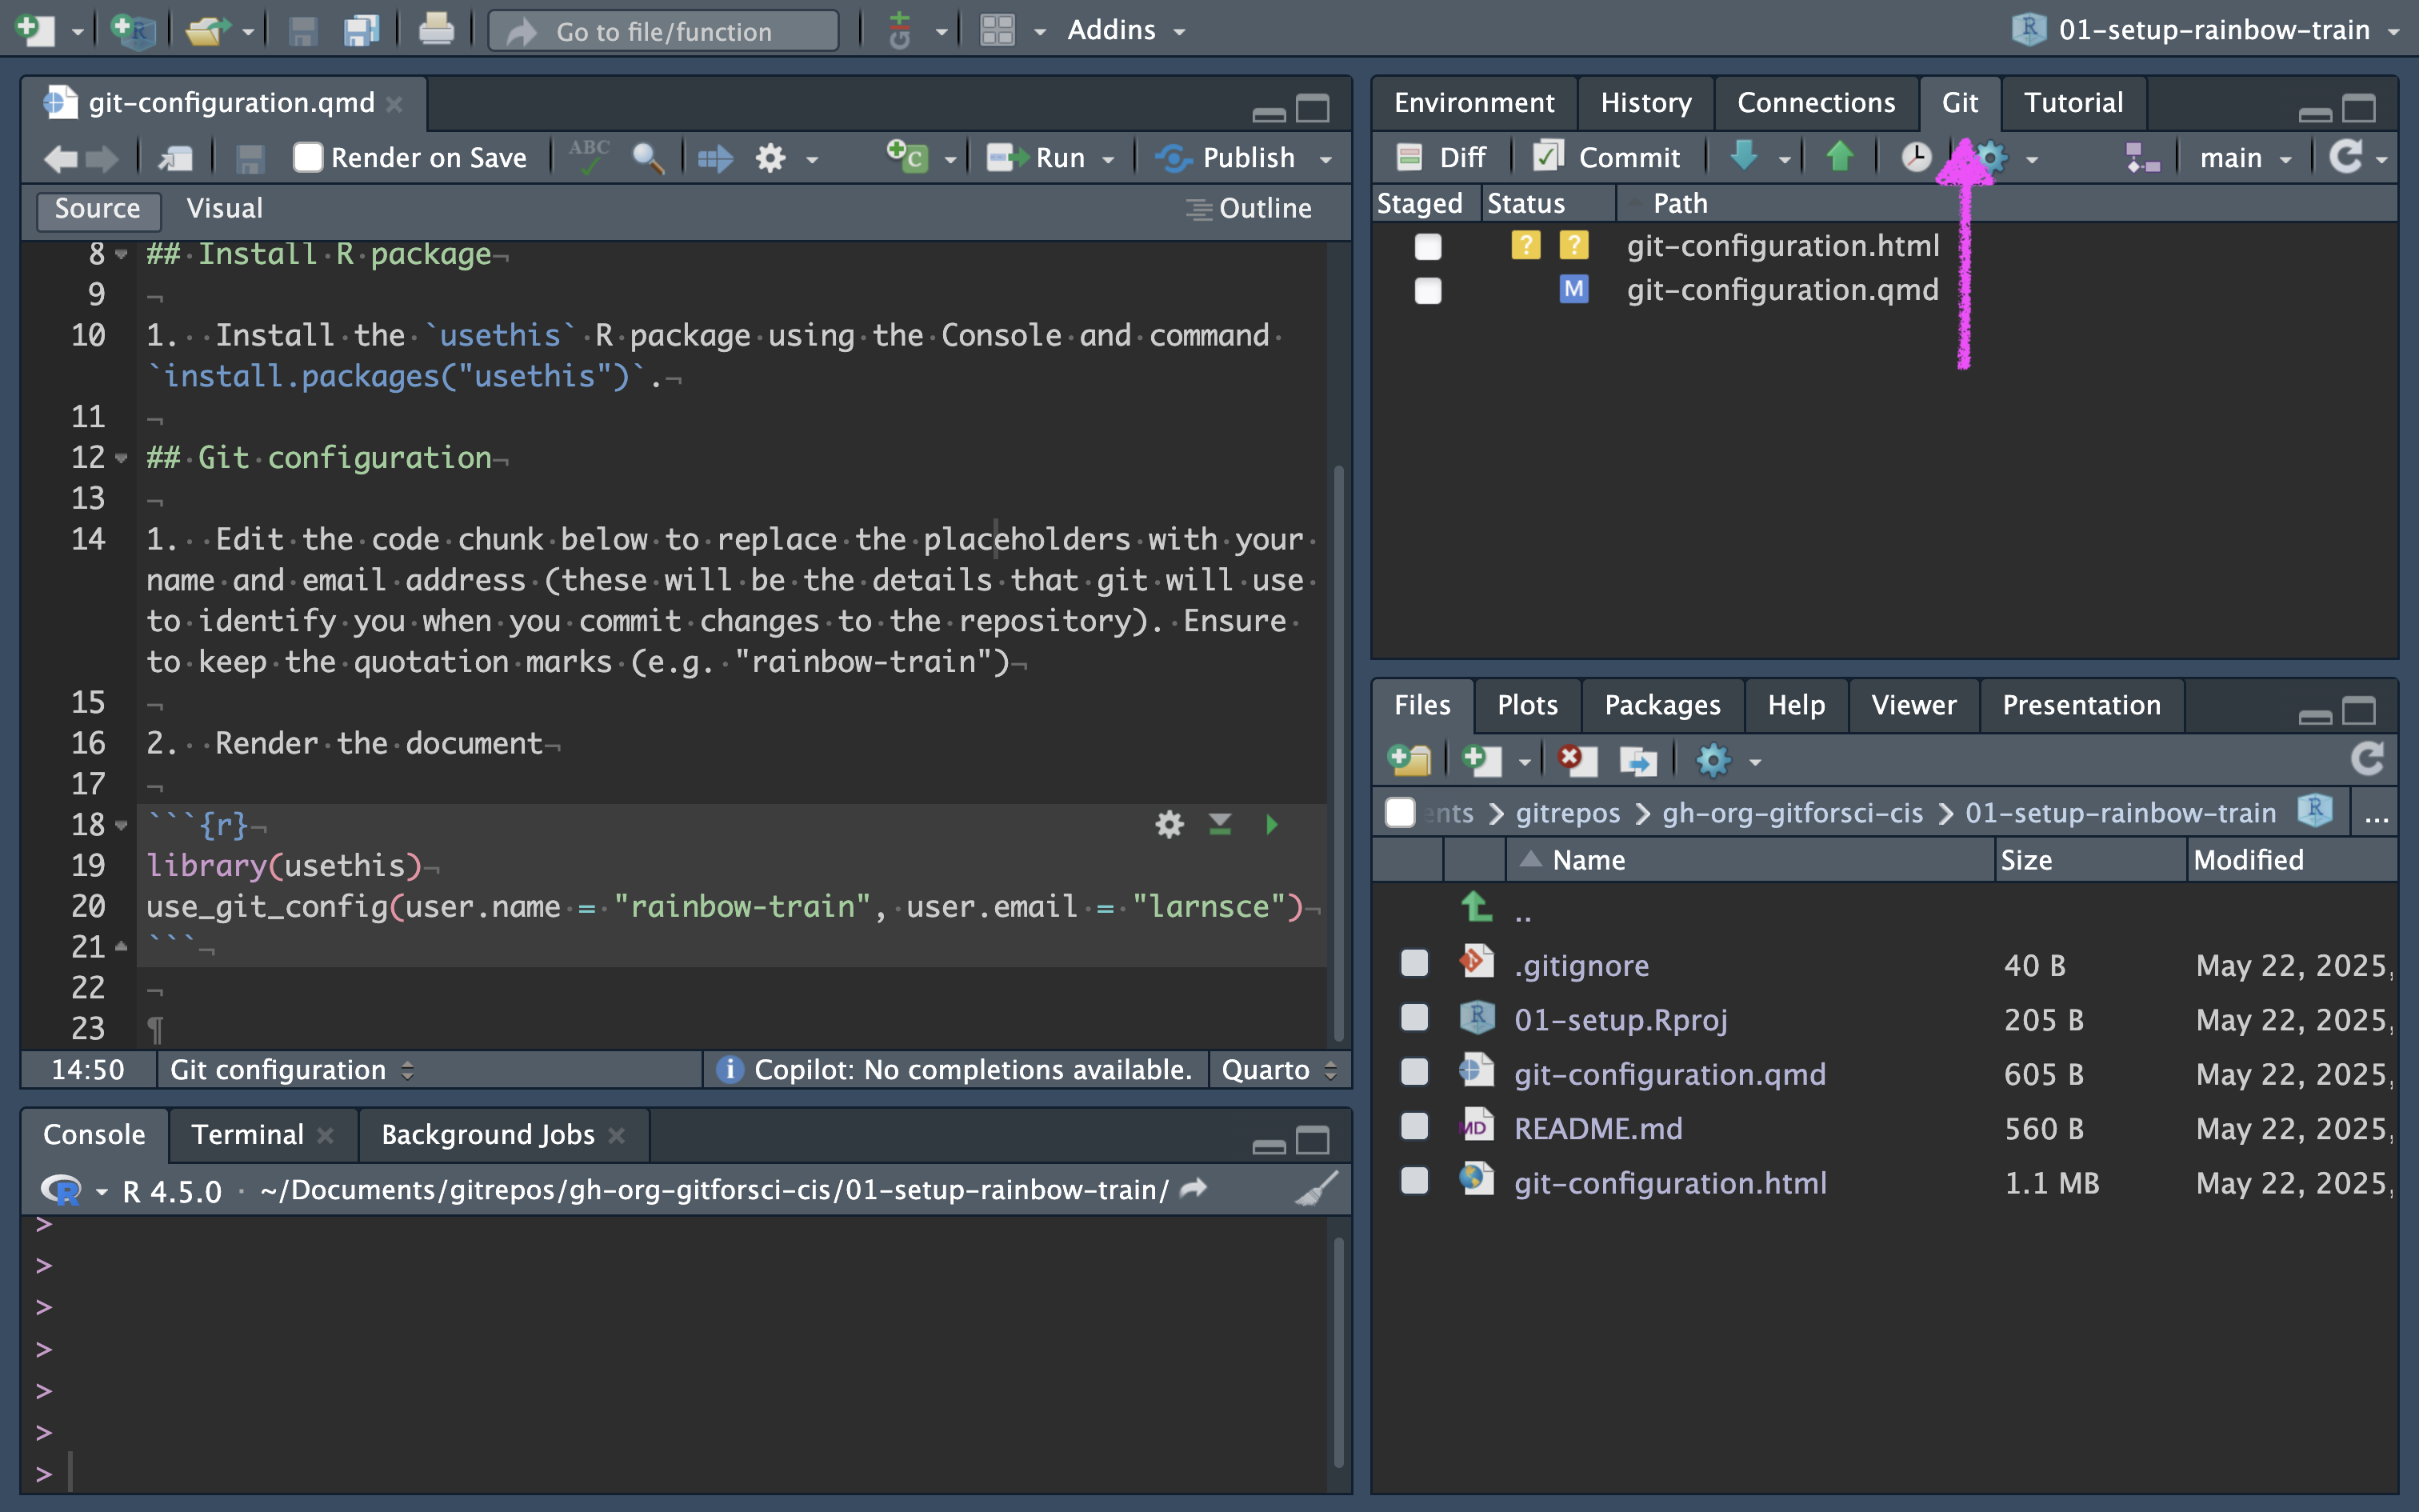This screenshot has width=2419, height=1512.
Task: Refresh the Git pane listing
Action: click(2345, 157)
